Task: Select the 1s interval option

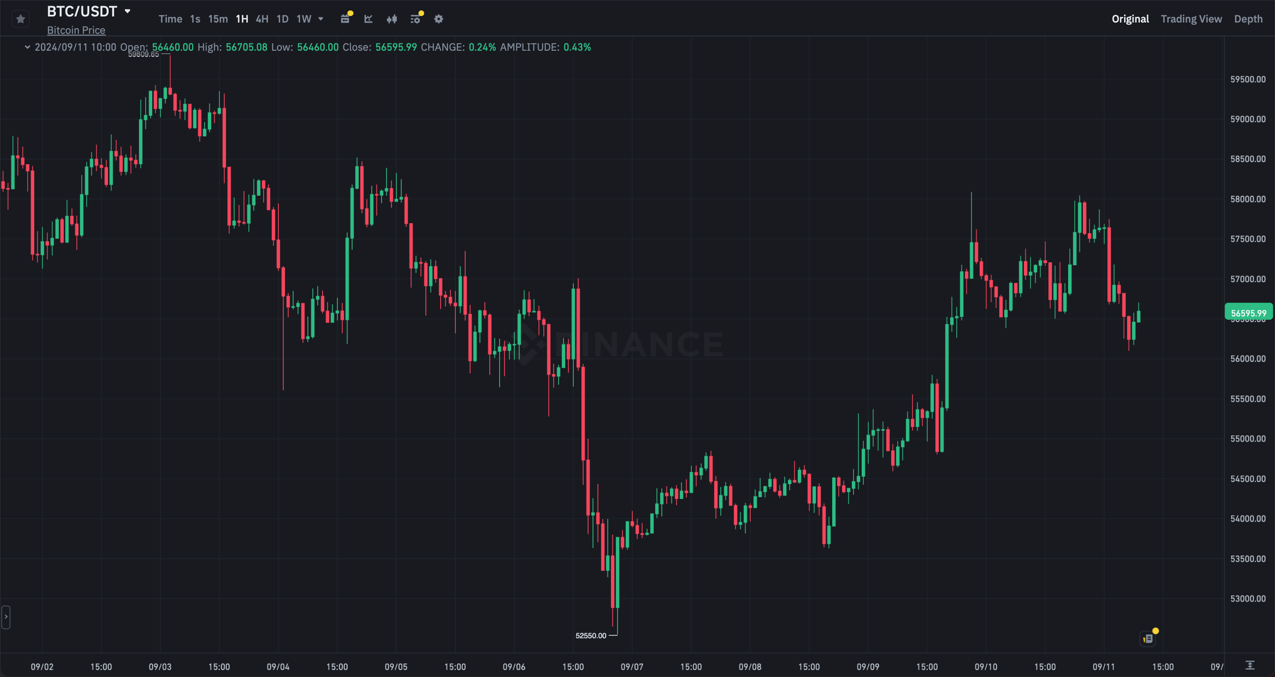Action: point(195,19)
